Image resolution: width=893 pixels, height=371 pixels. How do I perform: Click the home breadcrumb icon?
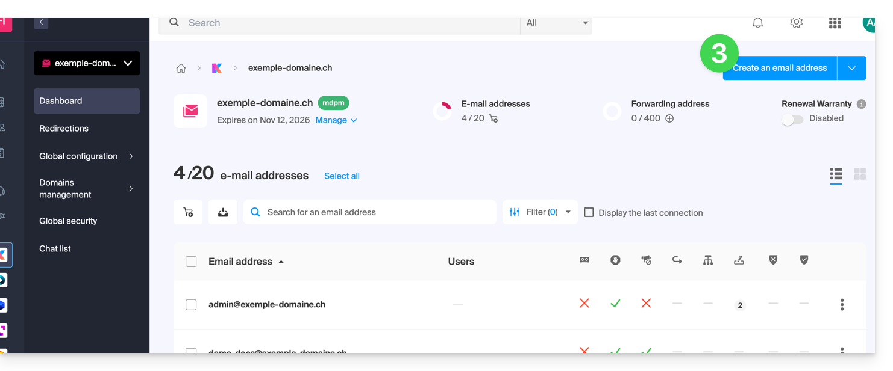click(181, 68)
